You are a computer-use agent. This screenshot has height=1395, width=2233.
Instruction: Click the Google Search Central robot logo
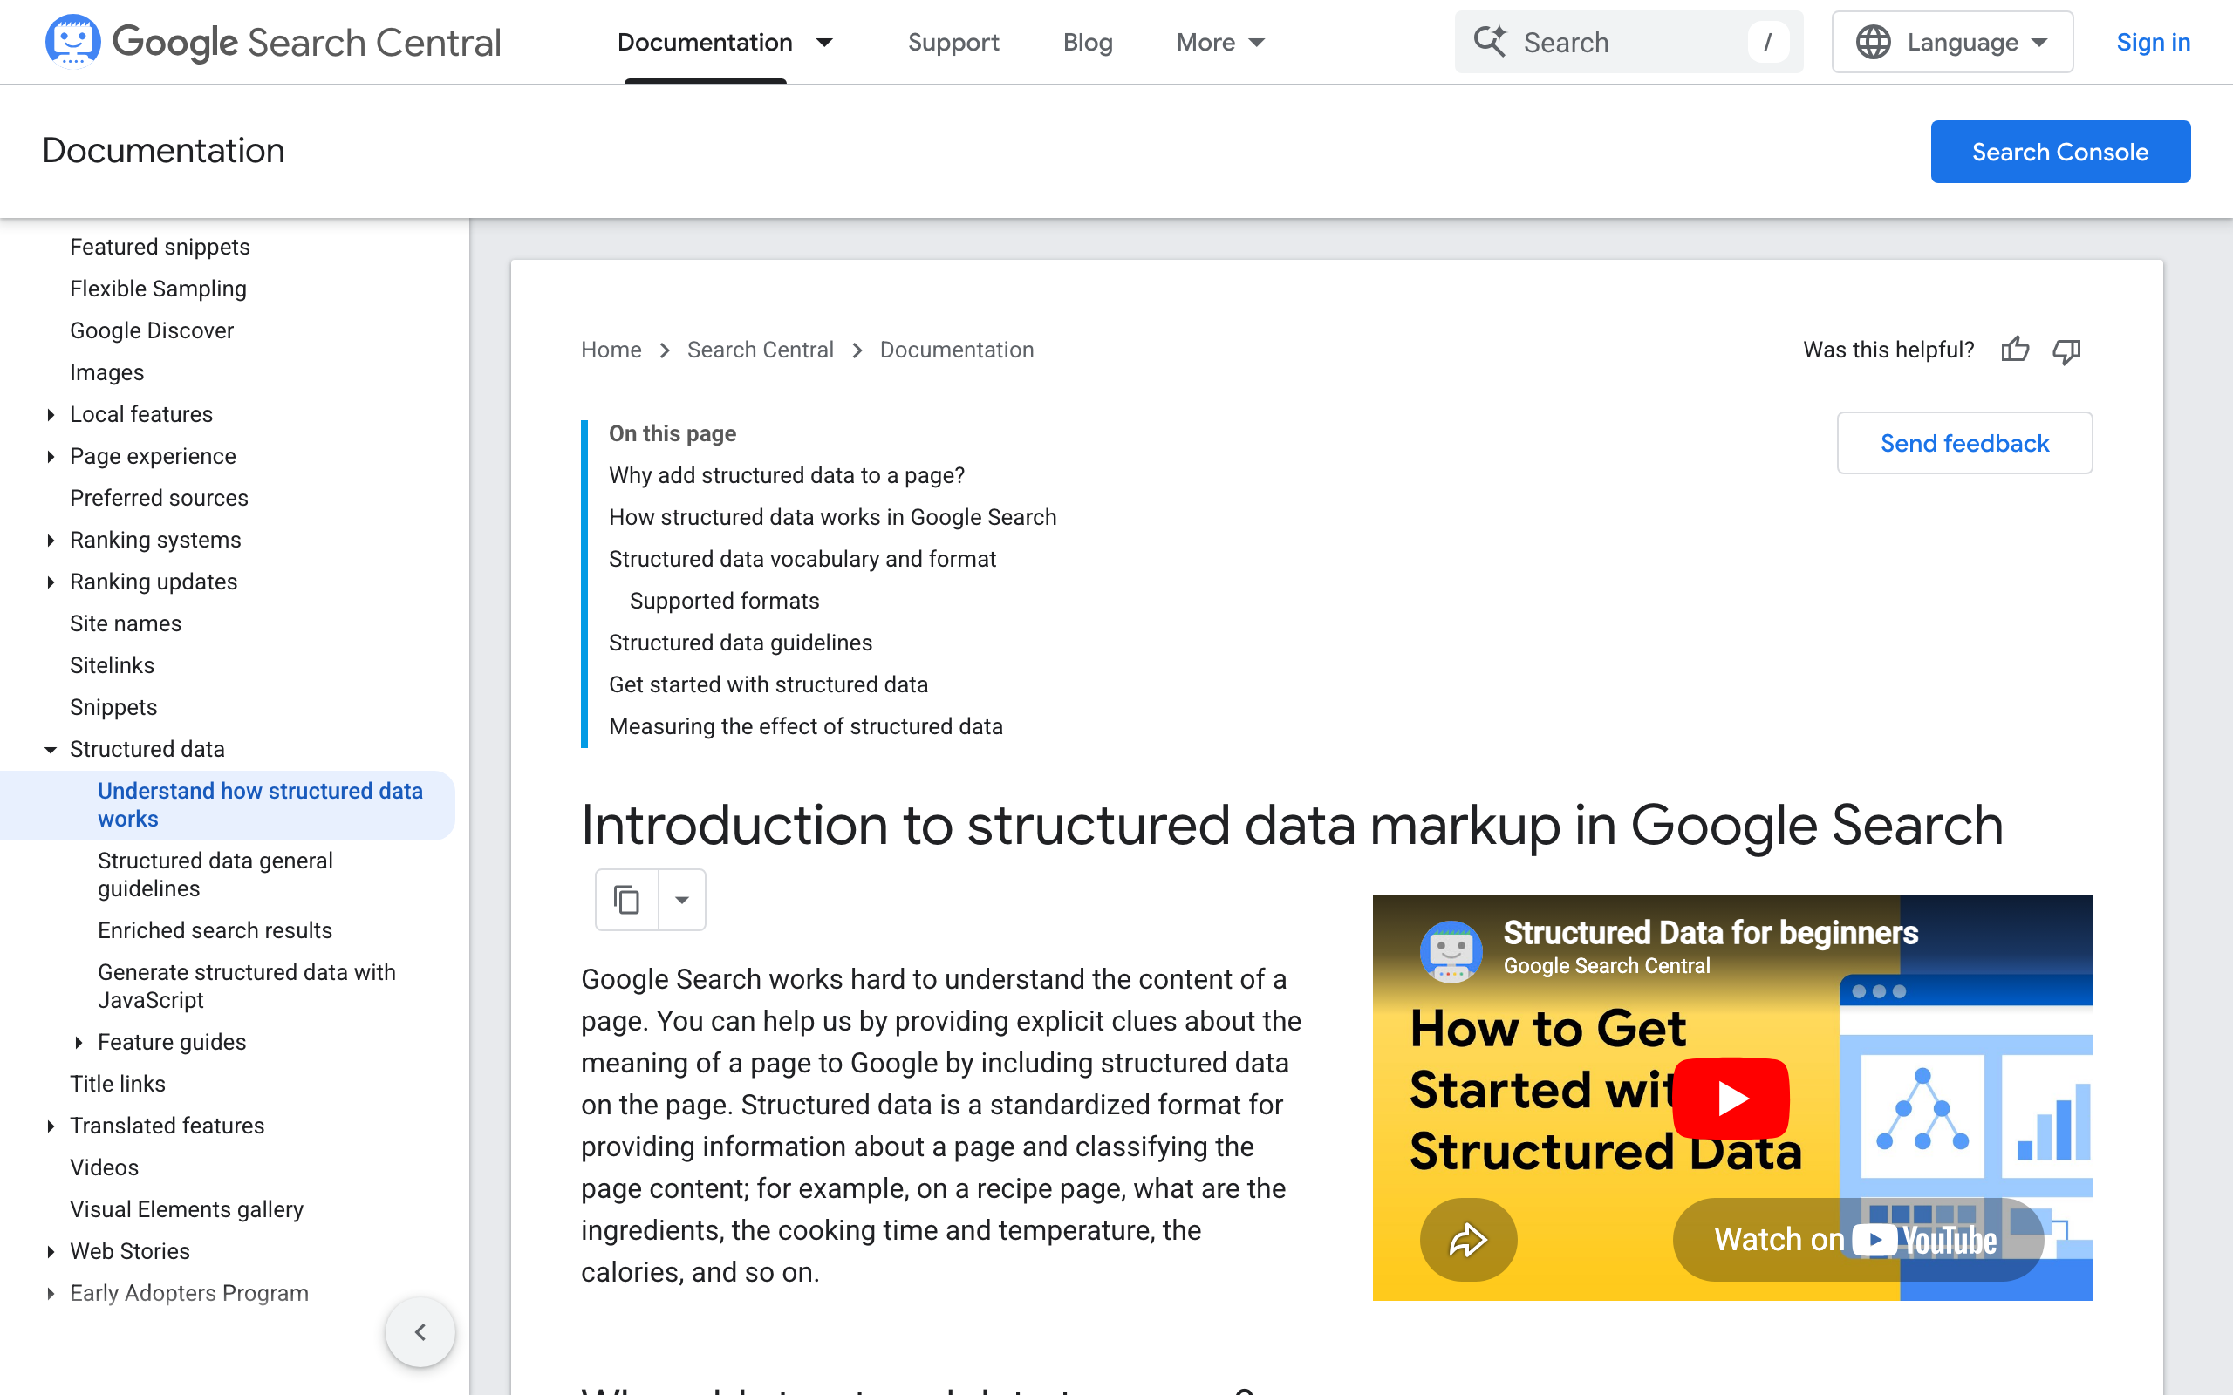point(73,42)
